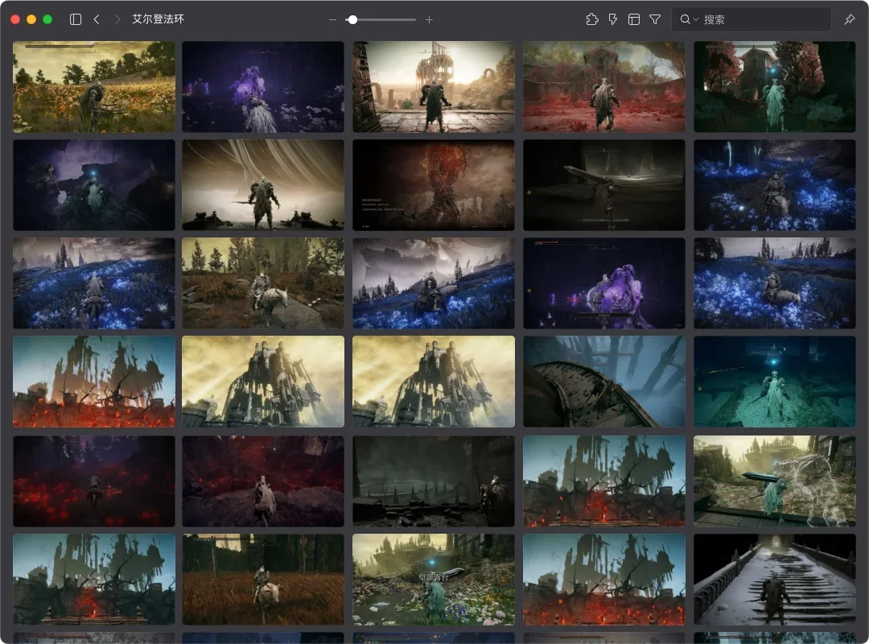Click the magnifier icon in search box
The height and width of the screenshot is (644, 869).
pyautogui.click(x=685, y=19)
